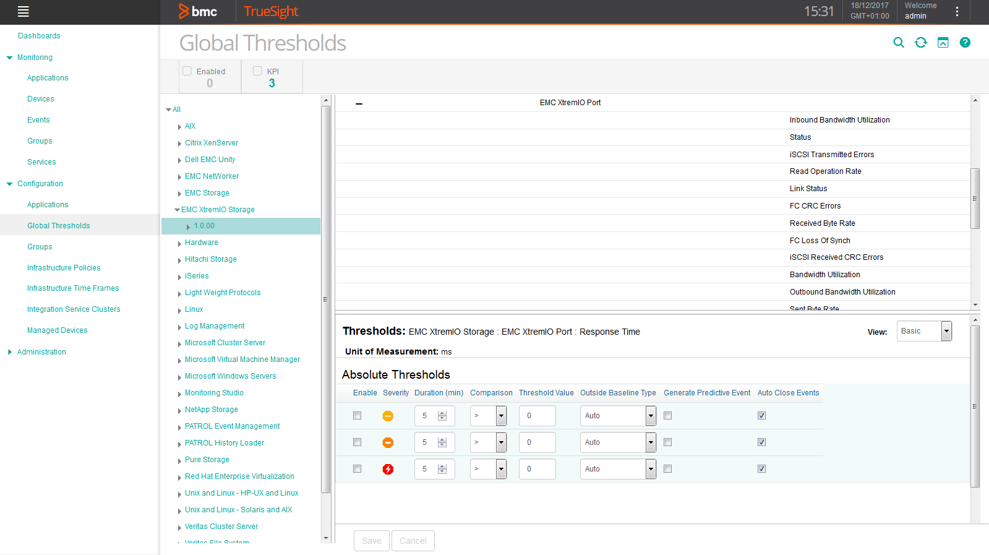Image resolution: width=989 pixels, height=555 pixels.
Task: Click the minor severity yellow icon
Action: 388,416
